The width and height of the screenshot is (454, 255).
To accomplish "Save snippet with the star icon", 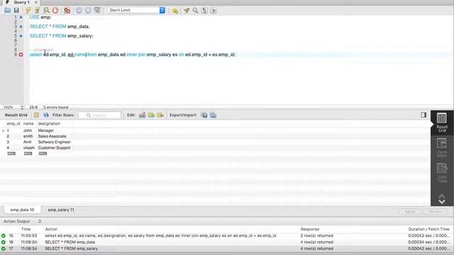I will coord(175,11).
